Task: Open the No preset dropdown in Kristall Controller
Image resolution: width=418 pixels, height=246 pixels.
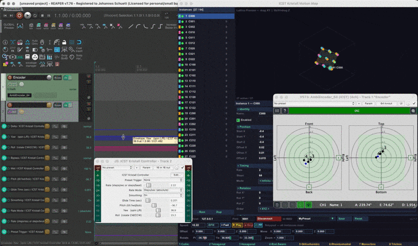Action: click(117, 168)
